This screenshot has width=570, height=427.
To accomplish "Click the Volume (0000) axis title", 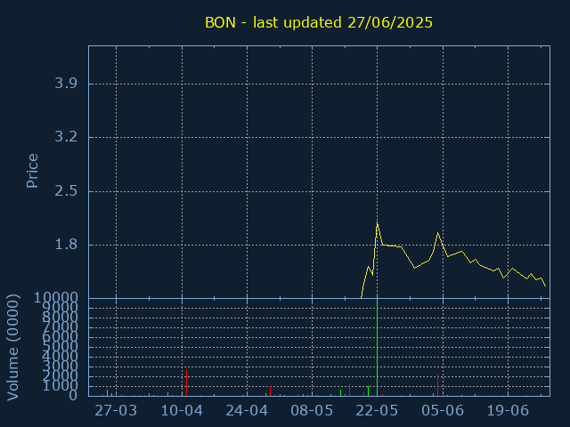I will [x=13, y=348].
